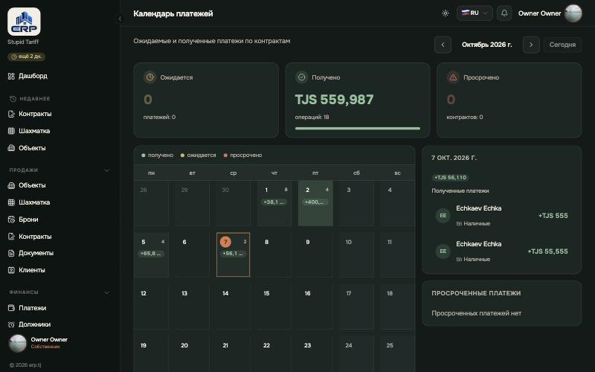Open Платежи in the sidebar
This screenshot has width=595, height=372.
32,308
